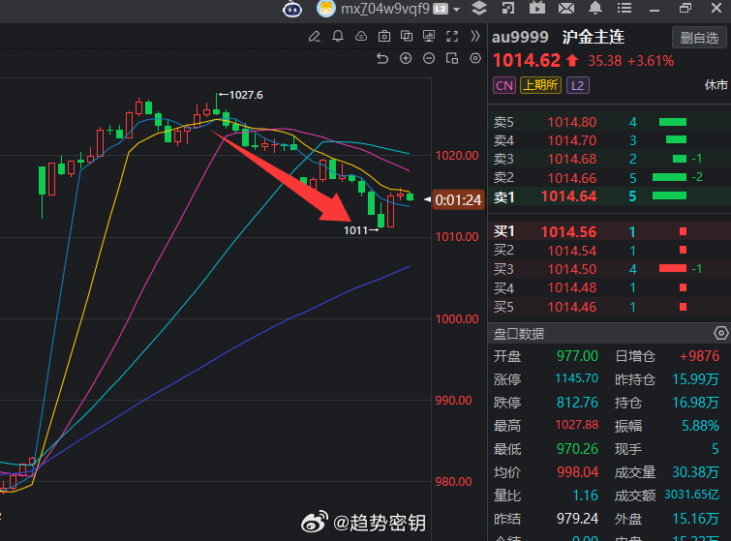Click the CN market tag

pyautogui.click(x=504, y=86)
